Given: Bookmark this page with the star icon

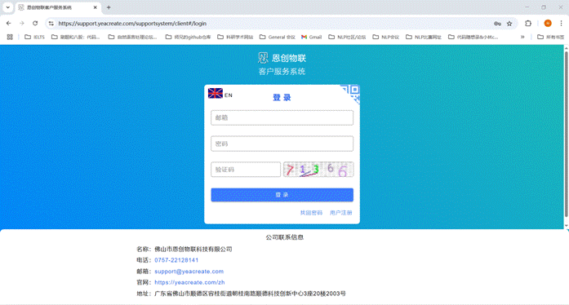Looking at the screenshot, I should click(509, 23).
